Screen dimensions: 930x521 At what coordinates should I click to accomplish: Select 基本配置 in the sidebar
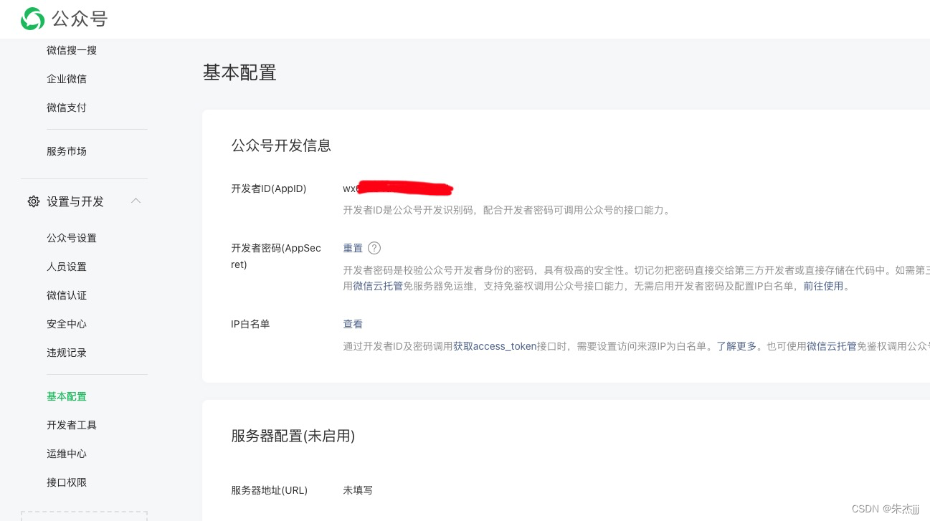click(x=67, y=396)
